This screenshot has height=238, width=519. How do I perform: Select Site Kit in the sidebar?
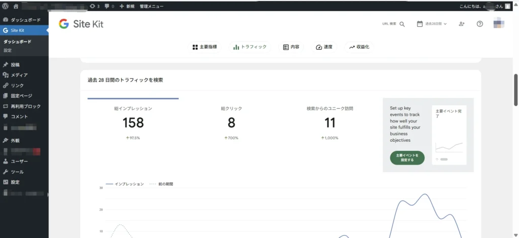pos(24,30)
